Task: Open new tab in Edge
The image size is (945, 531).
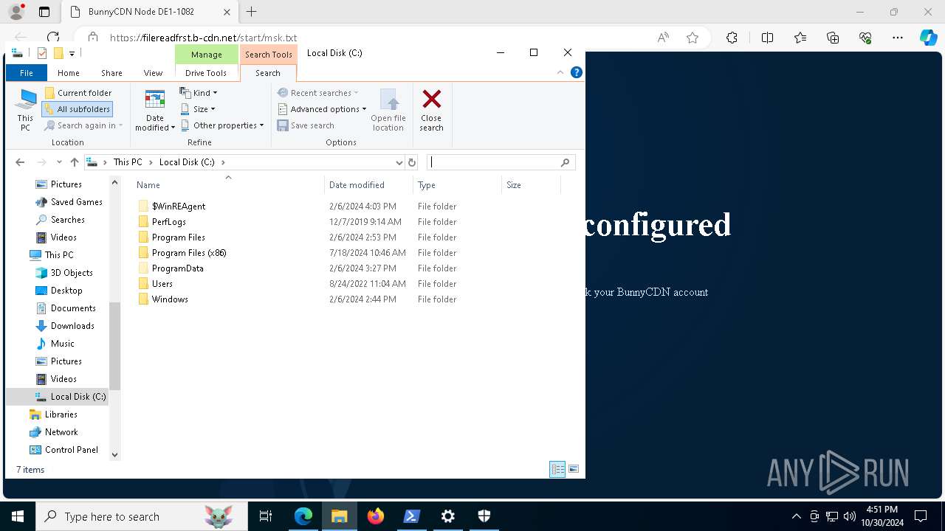Action: tap(252, 12)
